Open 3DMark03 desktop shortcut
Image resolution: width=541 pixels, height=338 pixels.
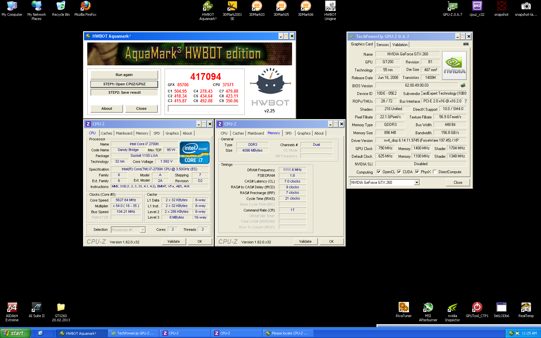point(257,9)
